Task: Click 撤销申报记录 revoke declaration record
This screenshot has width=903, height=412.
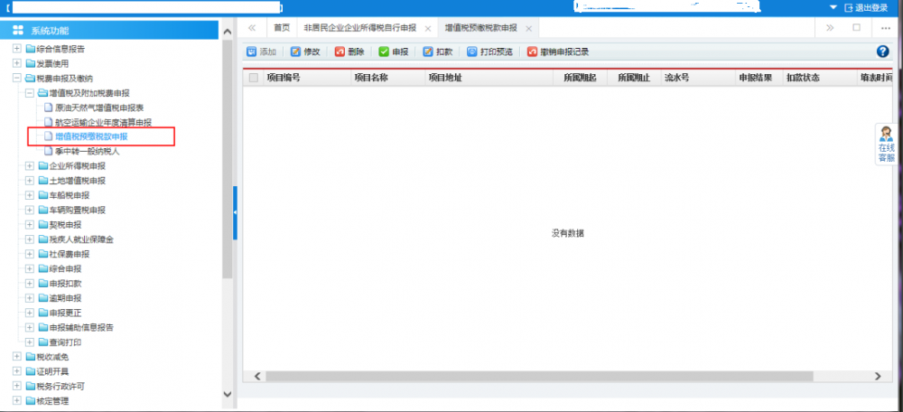Action: click(x=558, y=51)
